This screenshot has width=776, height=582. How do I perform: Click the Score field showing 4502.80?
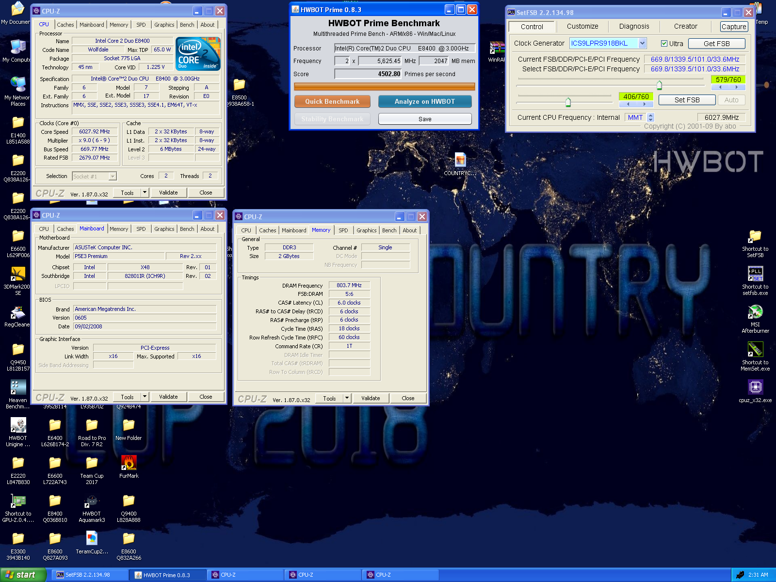(368, 74)
